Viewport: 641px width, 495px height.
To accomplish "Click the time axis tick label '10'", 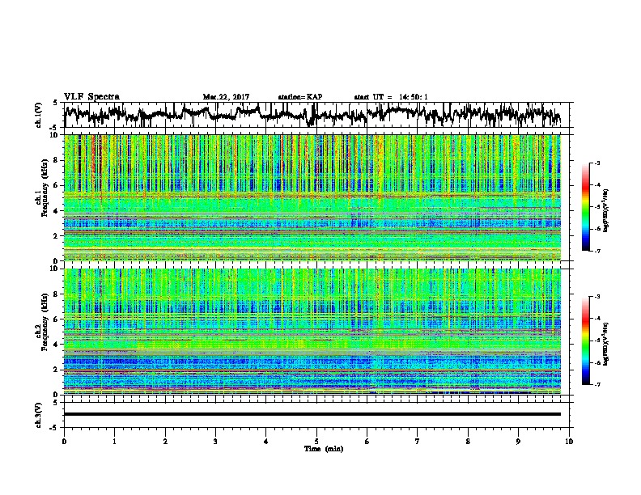I will [569, 442].
